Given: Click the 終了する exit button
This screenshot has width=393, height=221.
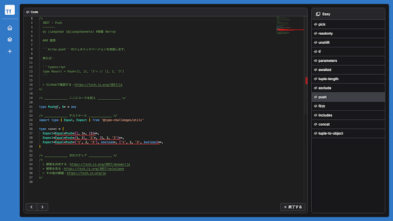Looking at the screenshot, I should tap(293, 207).
